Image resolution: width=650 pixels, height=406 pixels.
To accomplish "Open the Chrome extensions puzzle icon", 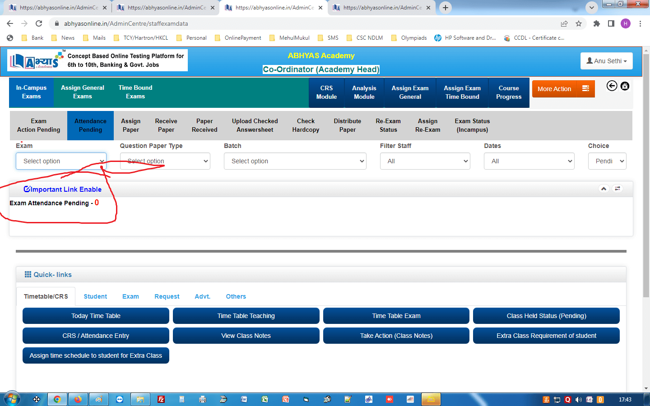I will click(596, 23).
